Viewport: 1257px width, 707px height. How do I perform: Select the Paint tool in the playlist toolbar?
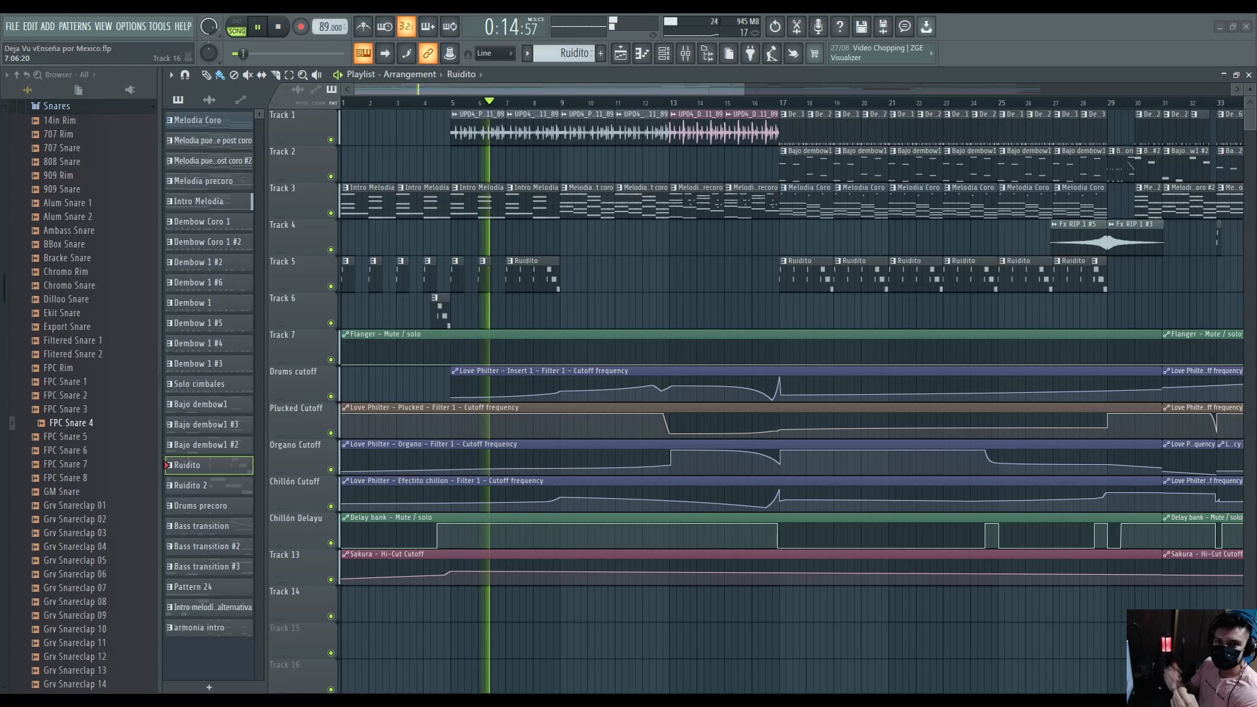coord(219,75)
